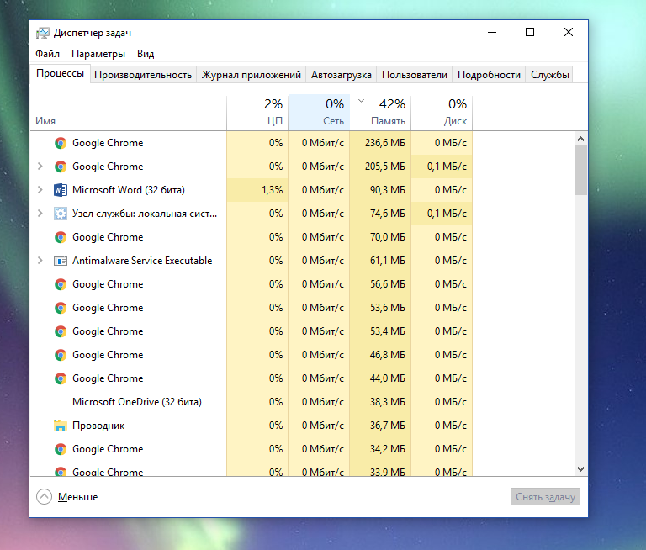The width and height of the screenshot is (646, 550).
Task: Open the Вид menu
Action: coord(146,54)
